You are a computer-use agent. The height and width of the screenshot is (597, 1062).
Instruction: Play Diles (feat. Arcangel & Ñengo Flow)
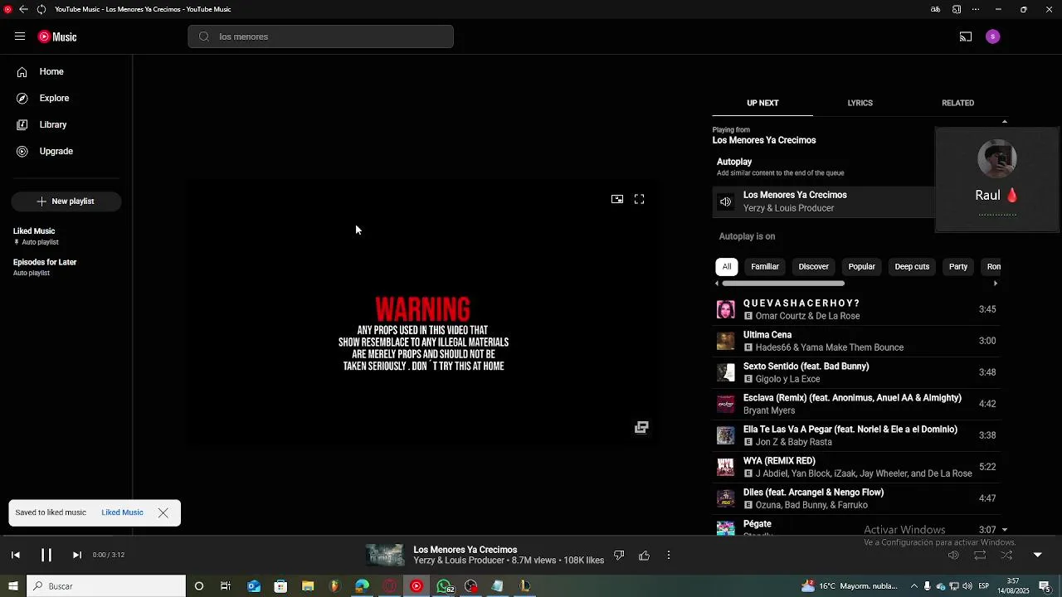(856, 498)
